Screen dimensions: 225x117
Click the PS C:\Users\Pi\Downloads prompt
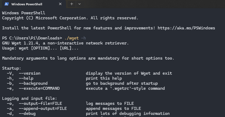coord(32,38)
